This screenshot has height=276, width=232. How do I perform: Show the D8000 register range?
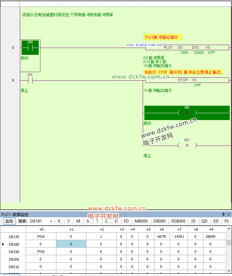[x=159, y=221]
